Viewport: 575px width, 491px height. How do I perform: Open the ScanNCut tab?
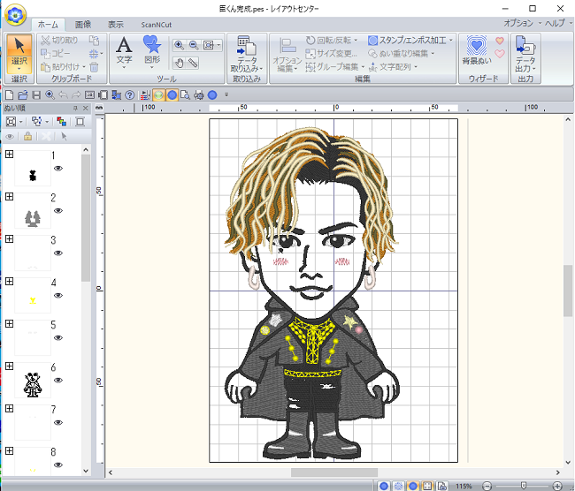tap(157, 25)
